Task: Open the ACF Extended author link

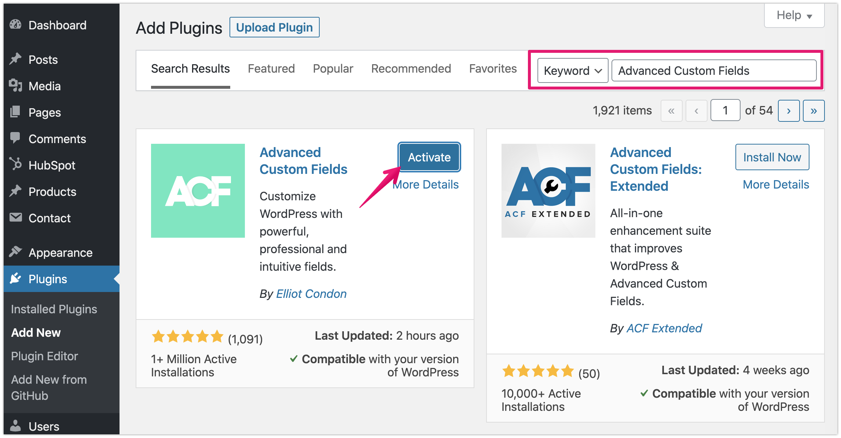Action: tap(664, 328)
